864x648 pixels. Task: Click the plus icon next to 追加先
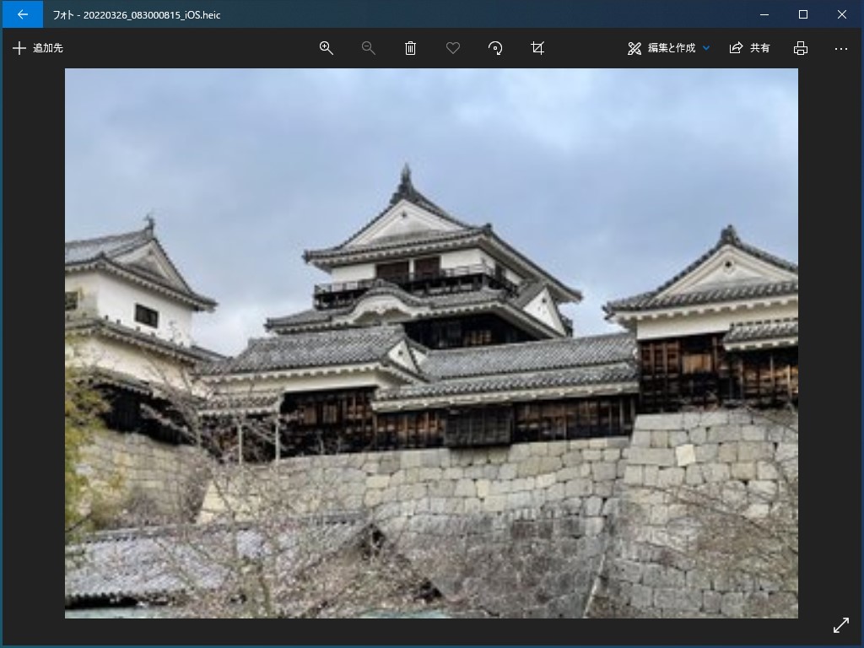[x=20, y=48]
